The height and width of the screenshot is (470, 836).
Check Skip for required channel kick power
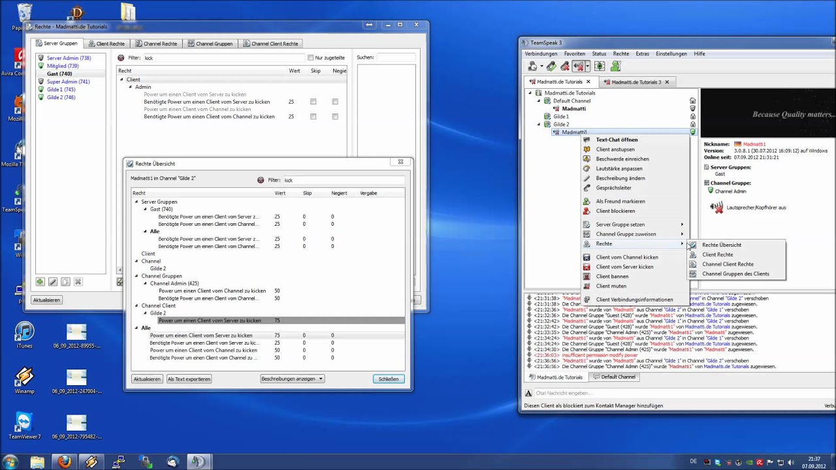[x=313, y=117]
